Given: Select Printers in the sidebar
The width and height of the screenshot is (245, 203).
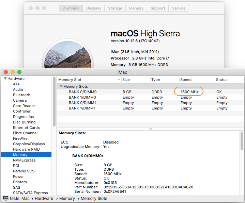Looking at the screenshot, I should coord(20,182).
